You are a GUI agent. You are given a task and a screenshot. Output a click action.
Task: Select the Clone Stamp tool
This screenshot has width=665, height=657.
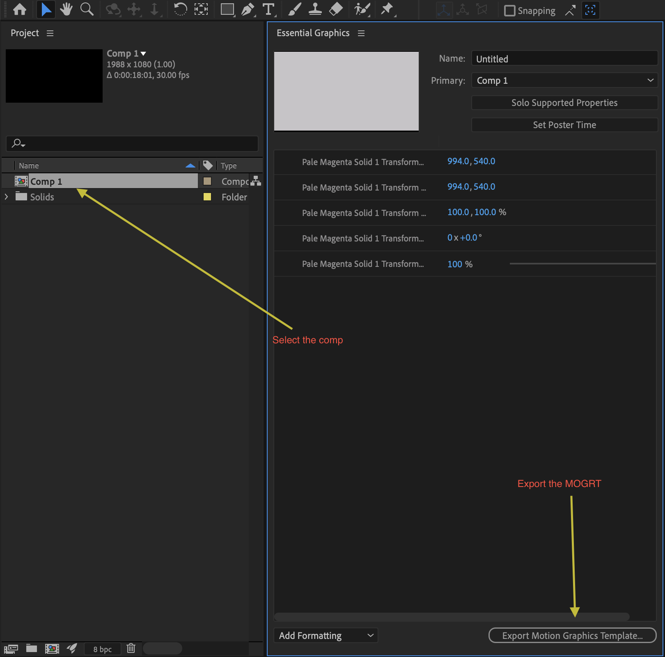pyautogui.click(x=315, y=9)
